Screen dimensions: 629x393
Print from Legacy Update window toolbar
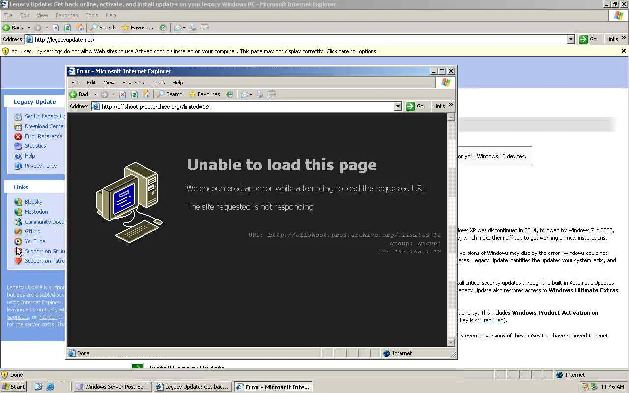coord(193,28)
